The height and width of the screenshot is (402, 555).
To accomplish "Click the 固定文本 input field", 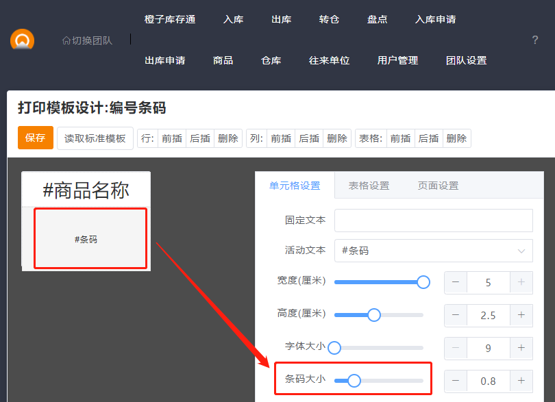I will (433, 221).
